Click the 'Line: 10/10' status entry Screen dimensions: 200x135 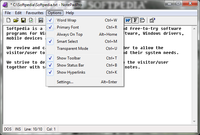point(33,129)
